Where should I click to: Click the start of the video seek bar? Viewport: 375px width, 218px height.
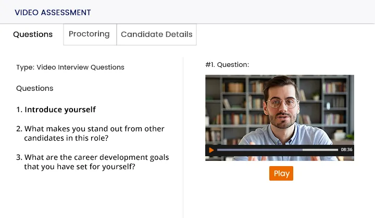tap(218, 150)
